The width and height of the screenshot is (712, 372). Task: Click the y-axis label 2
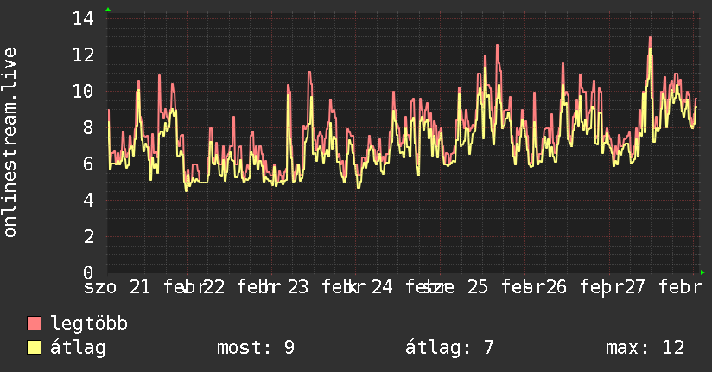click(x=88, y=236)
